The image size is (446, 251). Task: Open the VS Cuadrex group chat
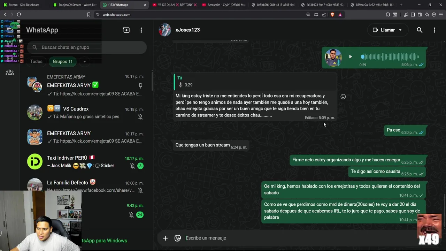pyautogui.click(x=87, y=113)
